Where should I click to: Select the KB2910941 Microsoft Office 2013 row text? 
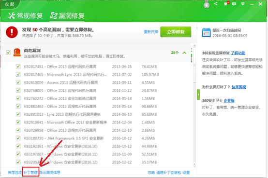[x=65, y=122]
